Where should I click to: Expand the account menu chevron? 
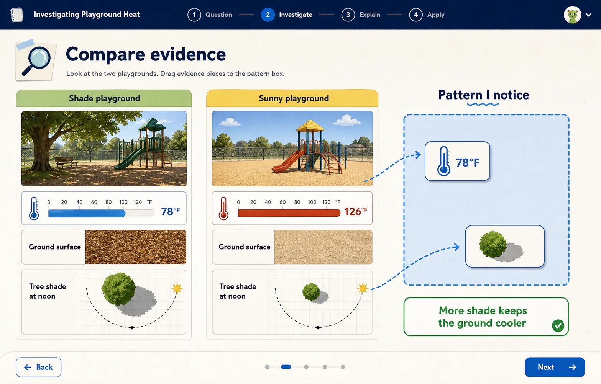[x=589, y=15]
